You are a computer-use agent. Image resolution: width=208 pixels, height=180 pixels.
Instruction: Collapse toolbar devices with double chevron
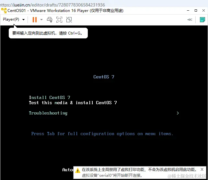(190, 20)
